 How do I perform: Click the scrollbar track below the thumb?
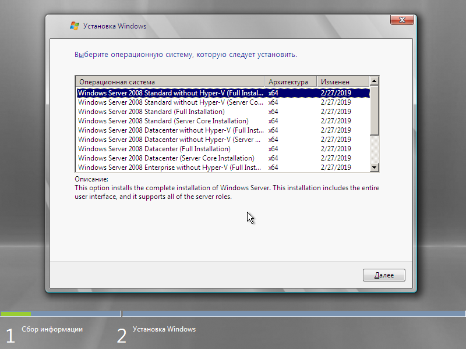pos(374,149)
